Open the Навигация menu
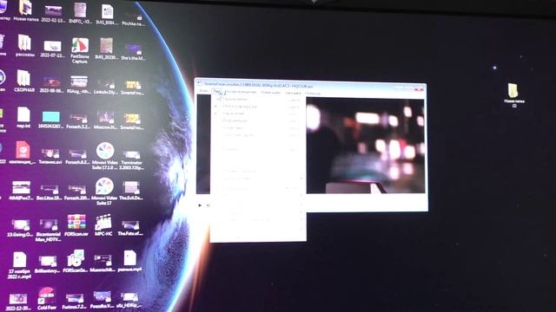This screenshot has width=556, height=312. point(270,93)
